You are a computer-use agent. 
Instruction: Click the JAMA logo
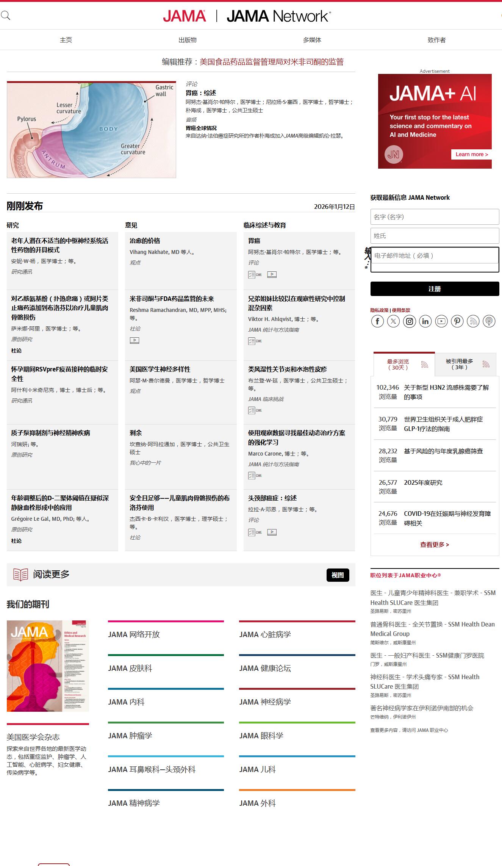click(185, 16)
